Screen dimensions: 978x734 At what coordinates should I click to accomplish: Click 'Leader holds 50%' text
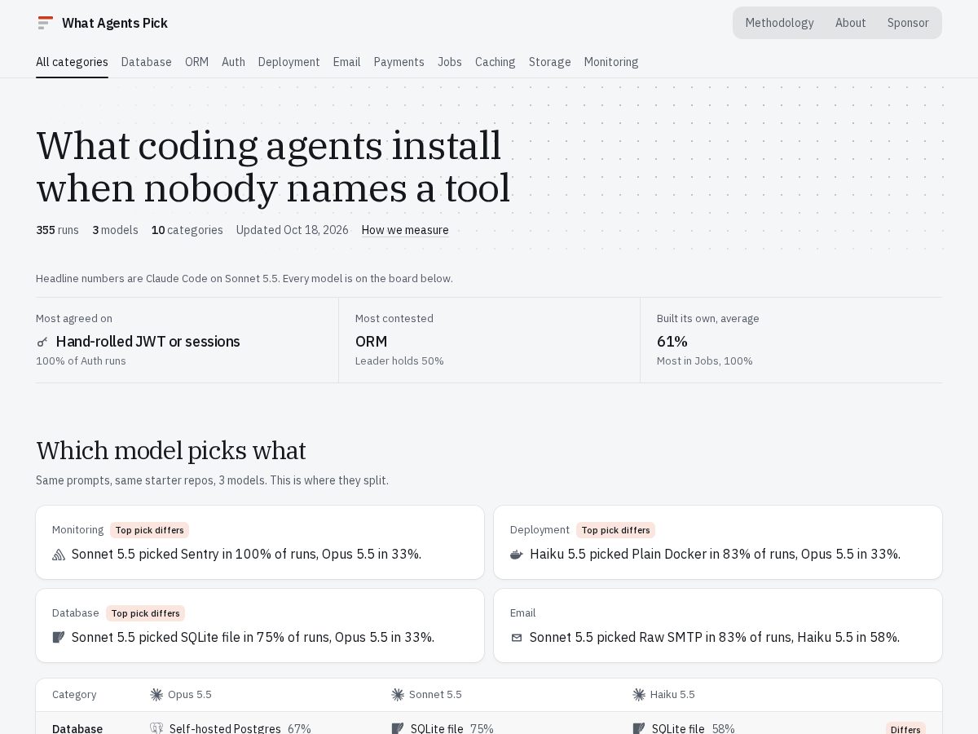pos(399,361)
